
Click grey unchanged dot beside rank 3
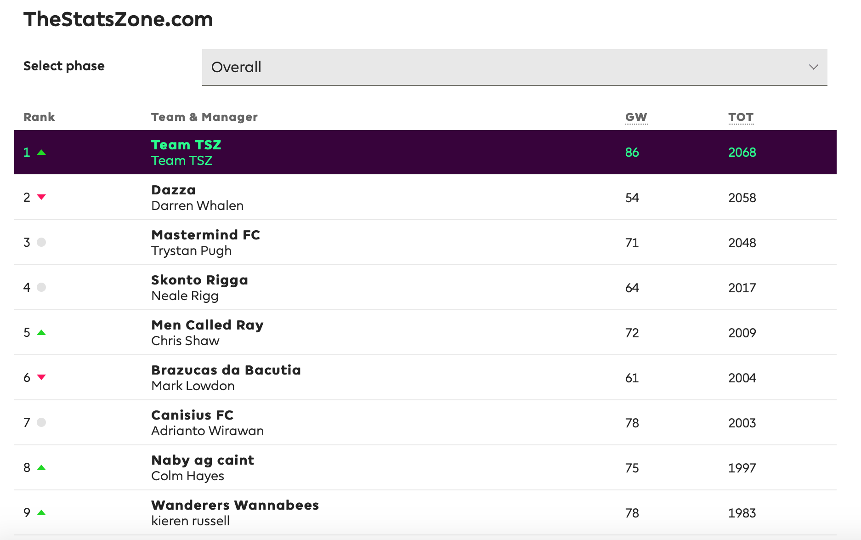coord(41,242)
